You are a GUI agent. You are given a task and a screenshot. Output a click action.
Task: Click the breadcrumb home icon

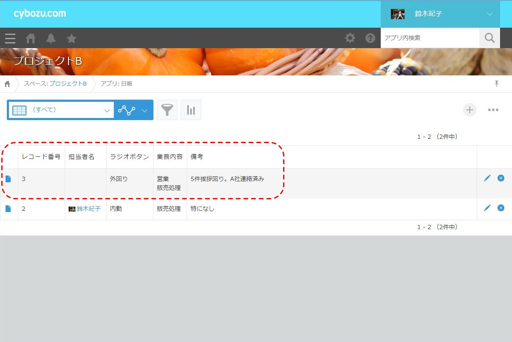tap(7, 84)
